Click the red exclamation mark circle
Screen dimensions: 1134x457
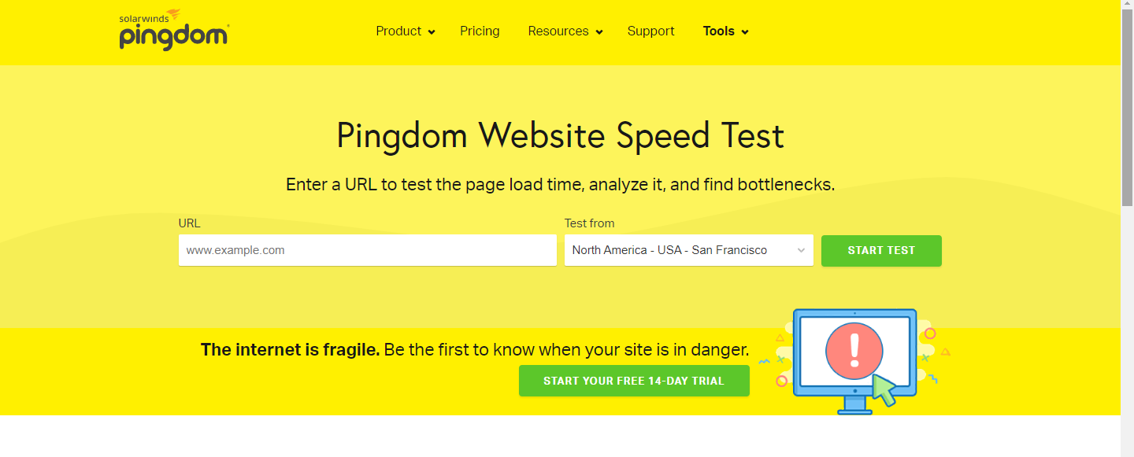tap(854, 351)
